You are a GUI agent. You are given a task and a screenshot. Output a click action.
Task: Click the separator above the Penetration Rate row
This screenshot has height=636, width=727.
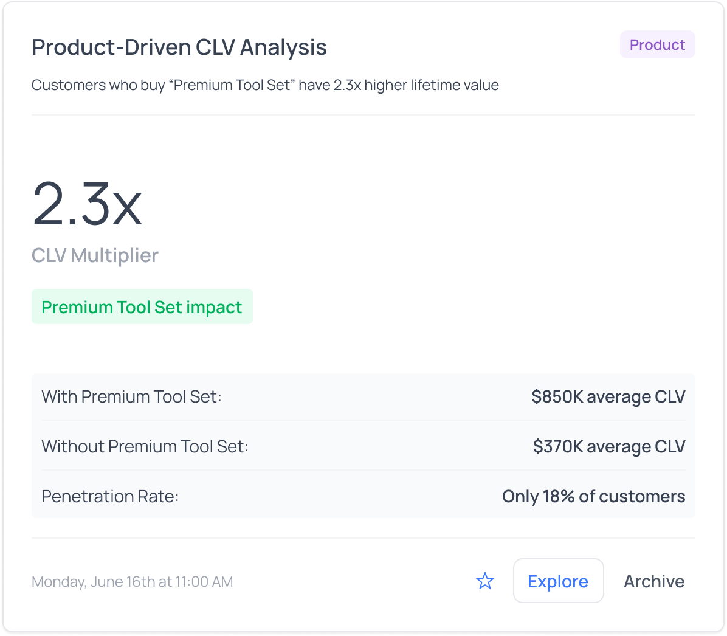click(363, 470)
